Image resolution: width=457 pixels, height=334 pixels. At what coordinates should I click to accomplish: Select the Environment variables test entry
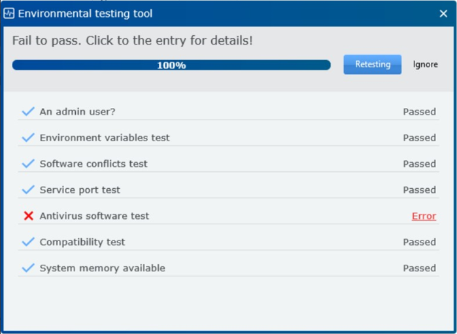pyautogui.click(x=229, y=137)
